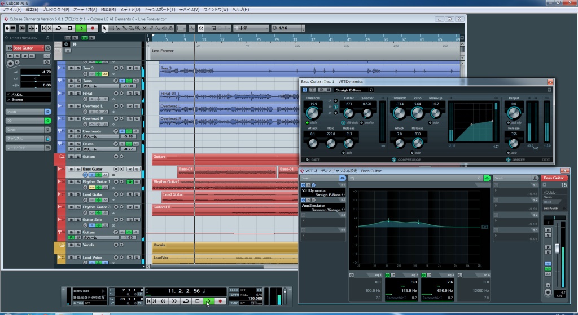This screenshot has height=315, width=578.
Task: Click Play in the transport panel
Action: (x=208, y=301)
